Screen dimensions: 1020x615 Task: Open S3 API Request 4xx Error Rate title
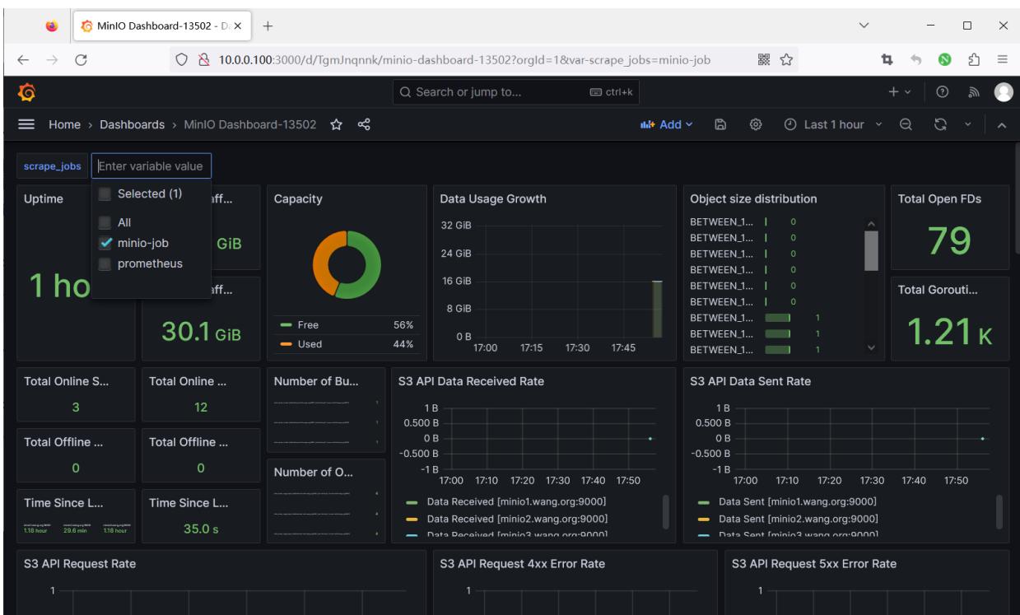[x=523, y=563]
